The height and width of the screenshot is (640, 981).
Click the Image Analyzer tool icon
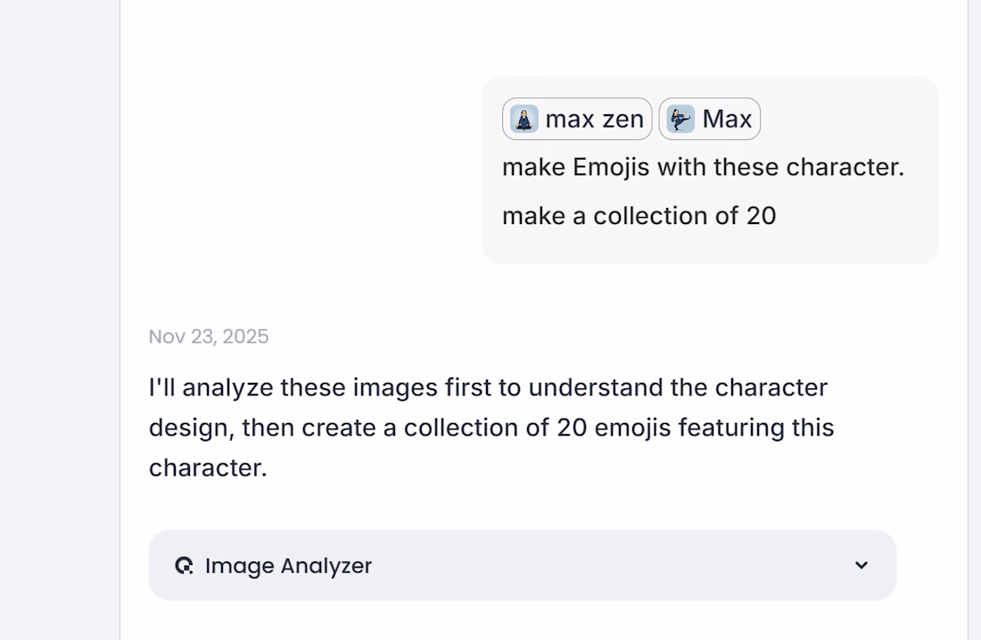[x=185, y=565]
